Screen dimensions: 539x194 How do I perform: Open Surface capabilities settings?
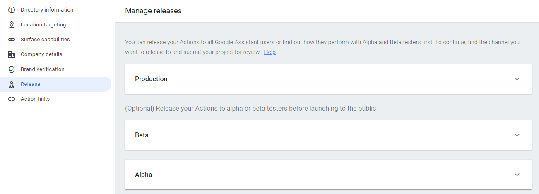pos(45,40)
